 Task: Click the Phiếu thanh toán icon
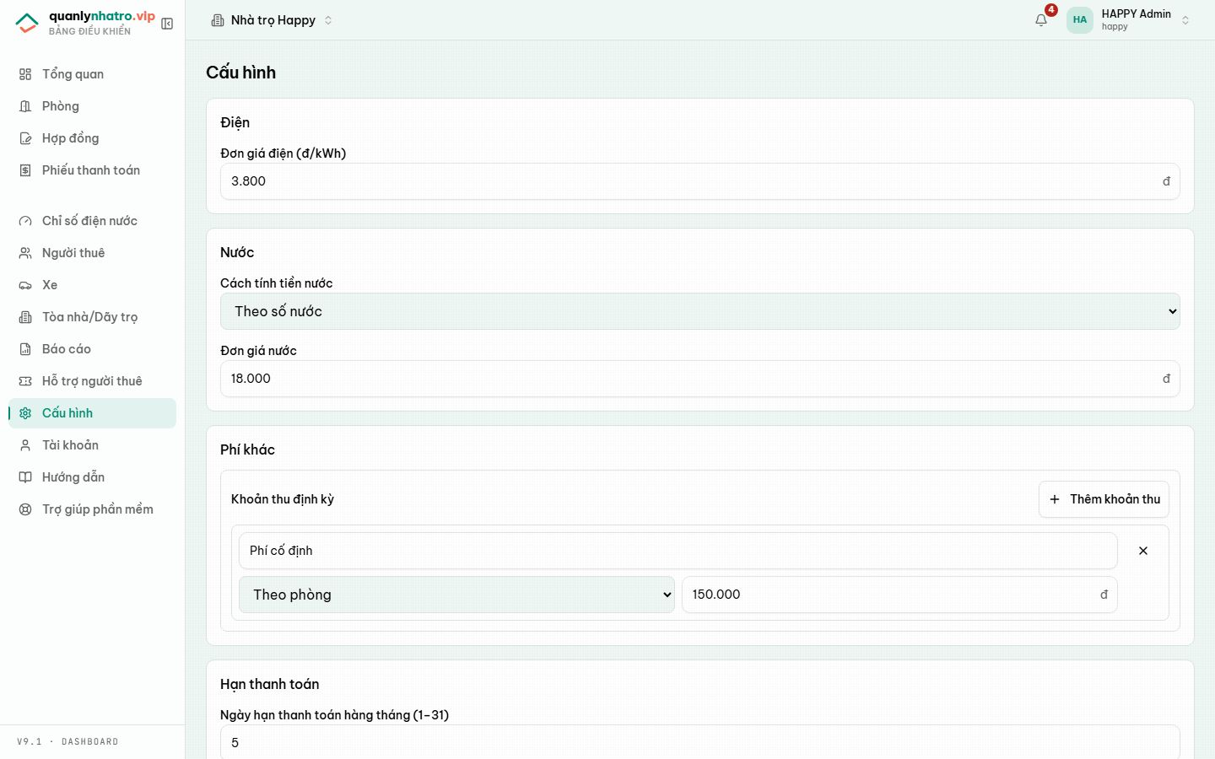pyautogui.click(x=25, y=170)
